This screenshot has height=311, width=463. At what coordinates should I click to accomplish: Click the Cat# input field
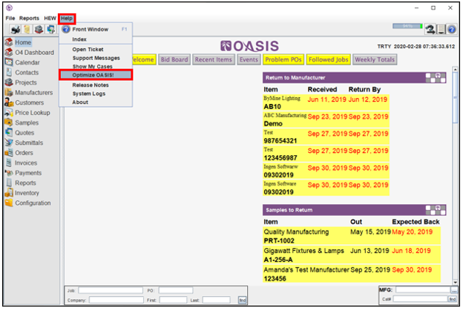[x=421, y=299]
